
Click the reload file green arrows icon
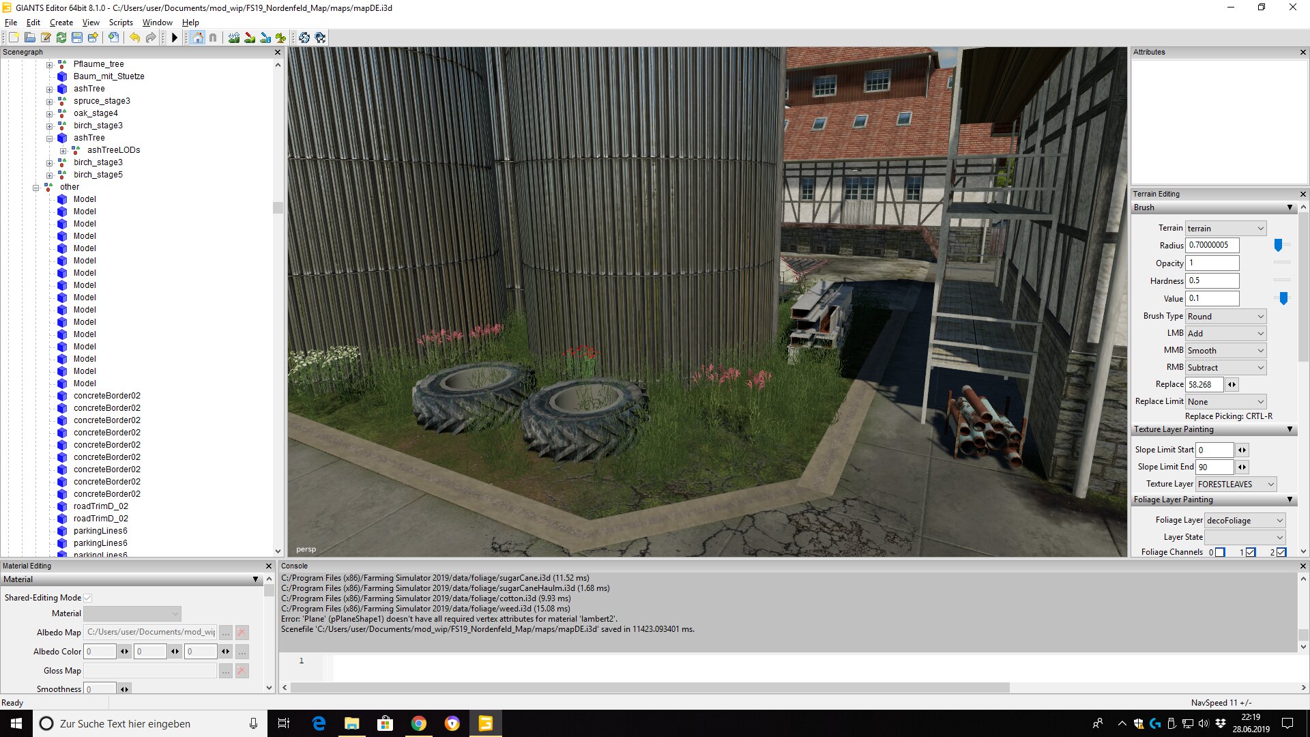[x=61, y=38]
